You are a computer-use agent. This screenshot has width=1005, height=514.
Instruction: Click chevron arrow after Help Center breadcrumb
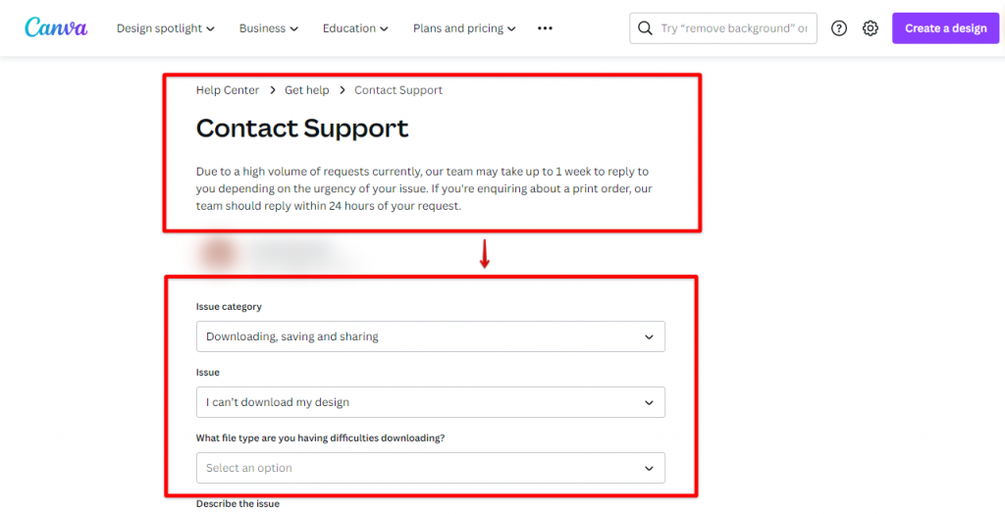(x=272, y=90)
